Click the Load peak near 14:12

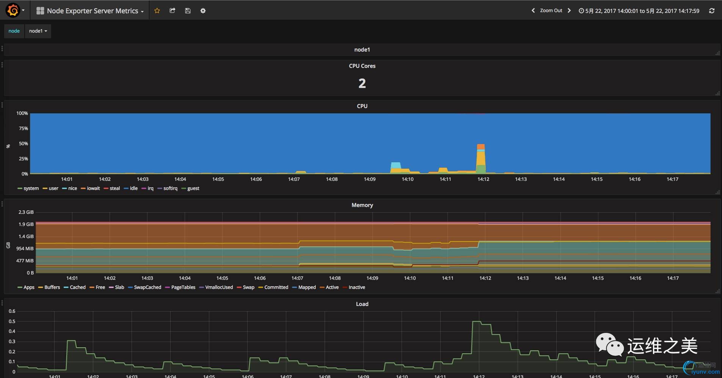click(x=476, y=322)
